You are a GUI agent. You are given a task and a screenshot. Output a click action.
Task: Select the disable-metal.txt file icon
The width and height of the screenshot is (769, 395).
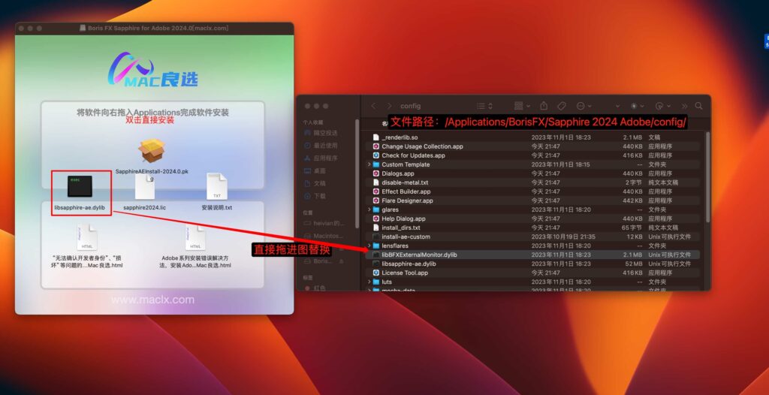[x=376, y=182]
